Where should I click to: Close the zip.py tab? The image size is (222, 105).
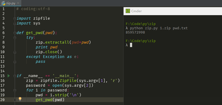click(18, 3)
